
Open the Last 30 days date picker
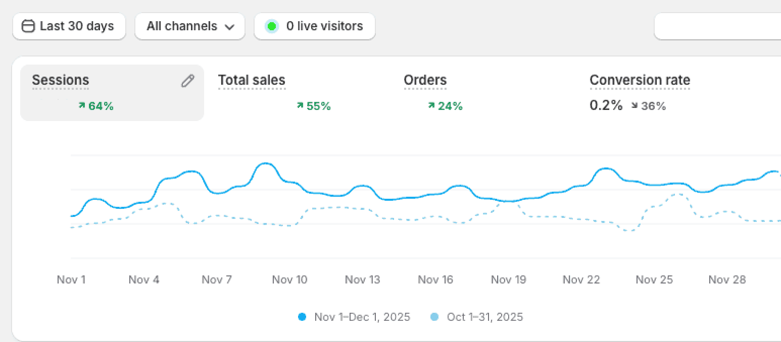69,26
